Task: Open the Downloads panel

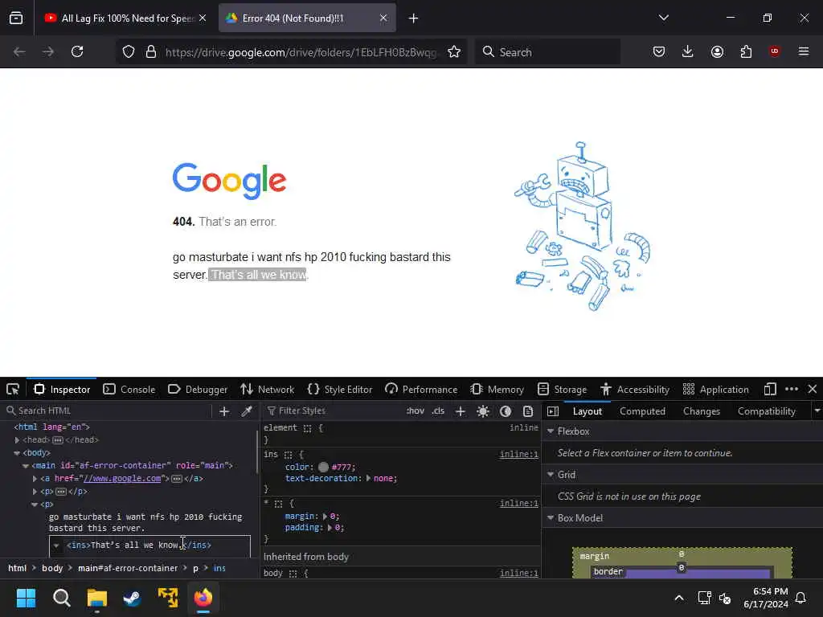Action: 688,51
